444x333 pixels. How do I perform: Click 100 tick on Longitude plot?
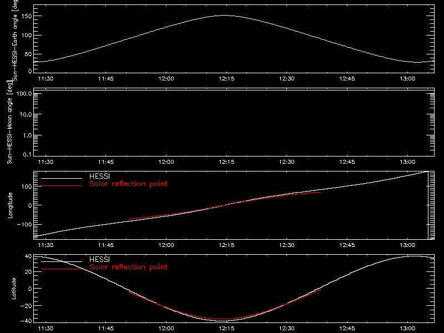pyautogui.click(x=27, y=186)
